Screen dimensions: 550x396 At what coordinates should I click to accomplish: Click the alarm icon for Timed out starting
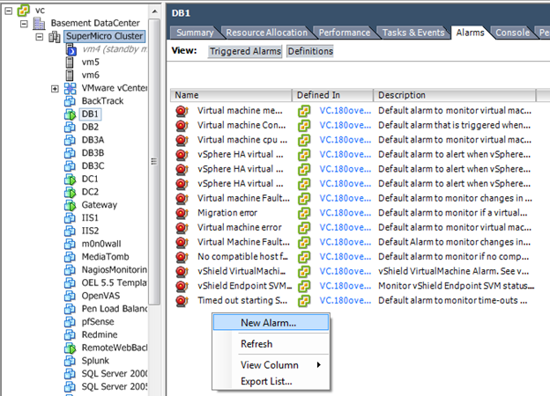pos(182,301)
